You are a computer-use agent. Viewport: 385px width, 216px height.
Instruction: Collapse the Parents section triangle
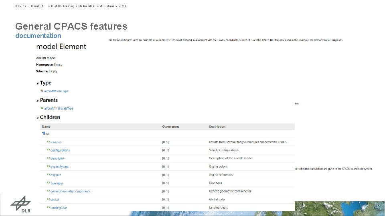coord(38,101)
